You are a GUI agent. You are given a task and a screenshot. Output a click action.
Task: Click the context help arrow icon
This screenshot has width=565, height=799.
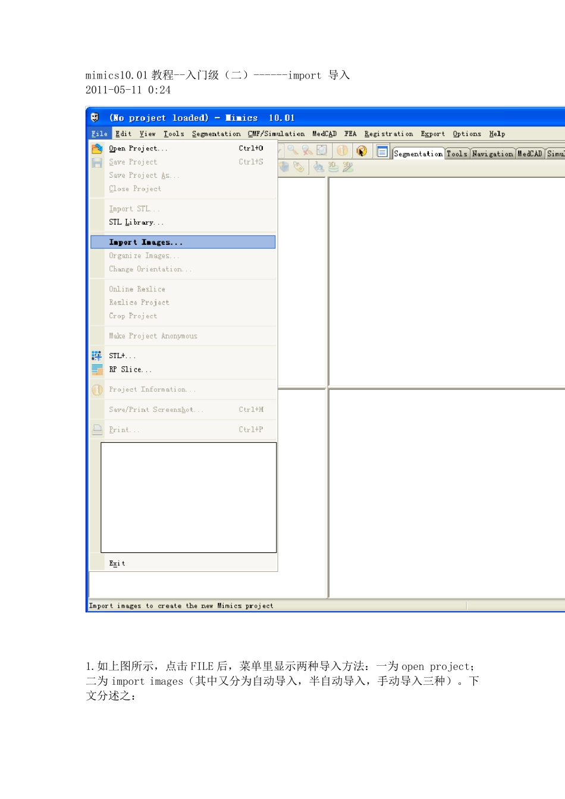(362, 151)
